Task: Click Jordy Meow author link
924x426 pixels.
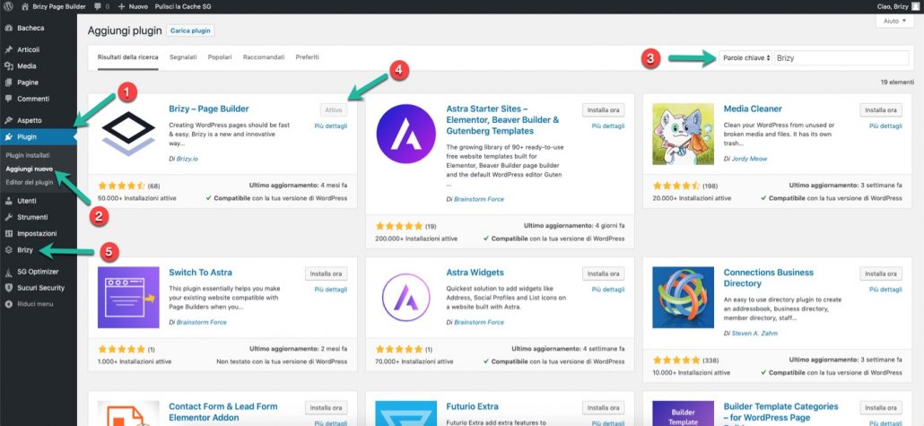Action: 750,159
